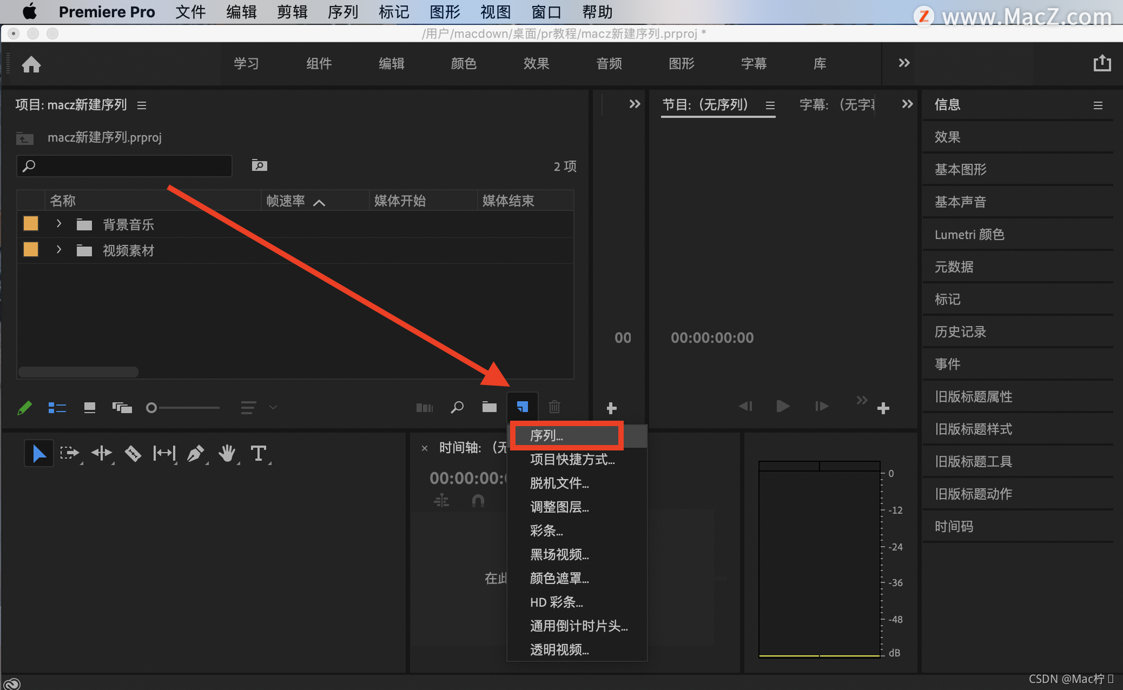Click Play button in program monitor
Viewport: 1123px width, 690px height.
[x=783, y=406]
